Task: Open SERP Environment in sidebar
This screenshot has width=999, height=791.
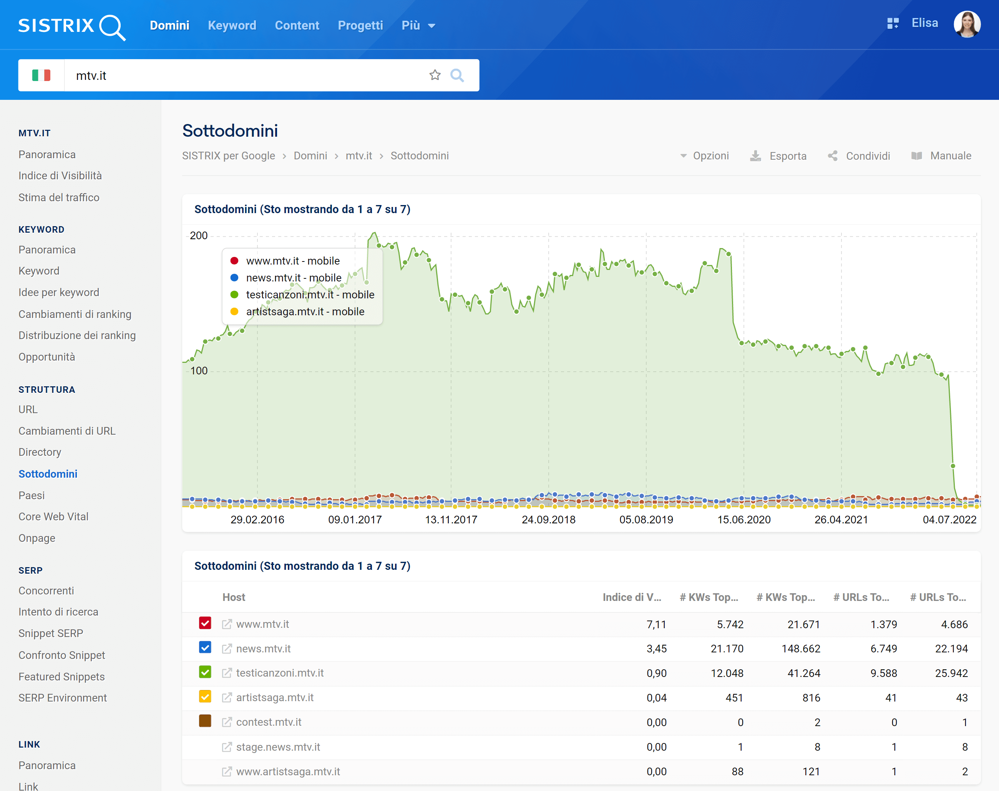Action: pos(63,698)
